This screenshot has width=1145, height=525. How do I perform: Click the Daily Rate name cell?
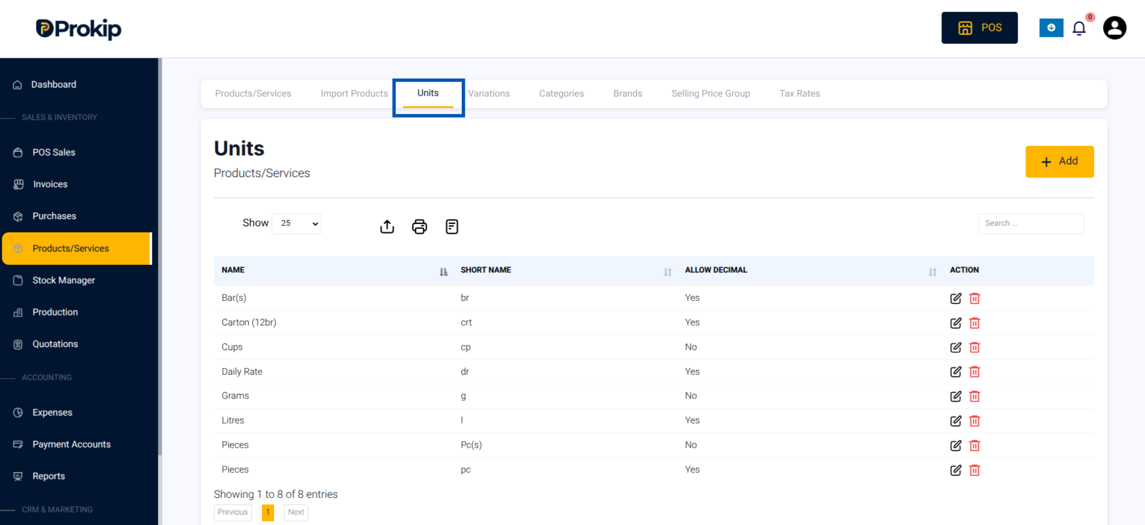pos(242,372)
